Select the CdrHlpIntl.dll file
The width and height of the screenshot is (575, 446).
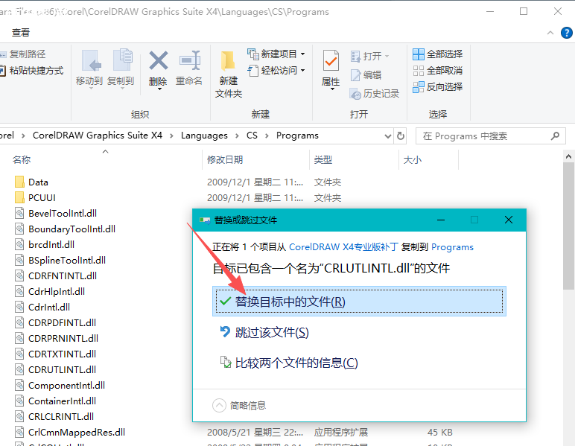[x=50, y=292]
